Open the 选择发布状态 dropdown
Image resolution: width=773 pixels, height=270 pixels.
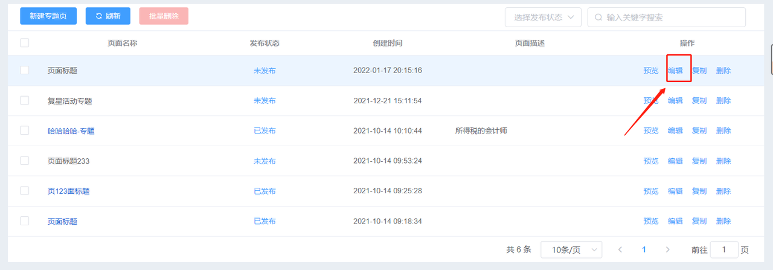pos(543,18)
